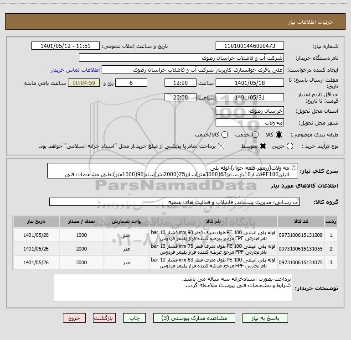Click the ردیف column header

(x=331, y=221)
